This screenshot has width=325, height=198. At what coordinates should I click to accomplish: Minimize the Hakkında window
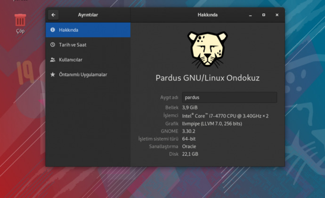click(x=251, y=15)
